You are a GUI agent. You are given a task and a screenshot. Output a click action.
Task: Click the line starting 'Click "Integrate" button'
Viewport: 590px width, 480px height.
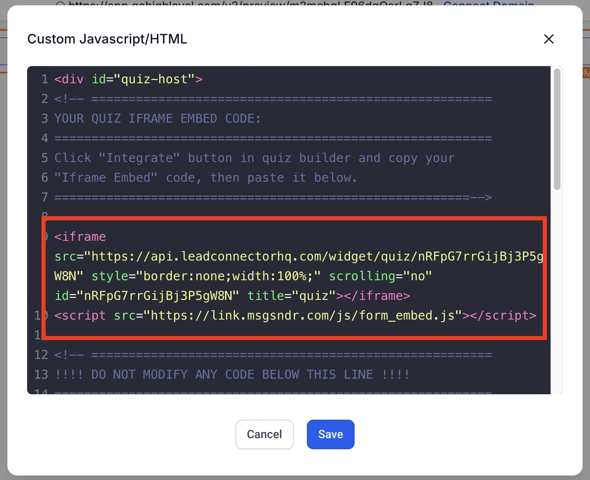(254, 158)
